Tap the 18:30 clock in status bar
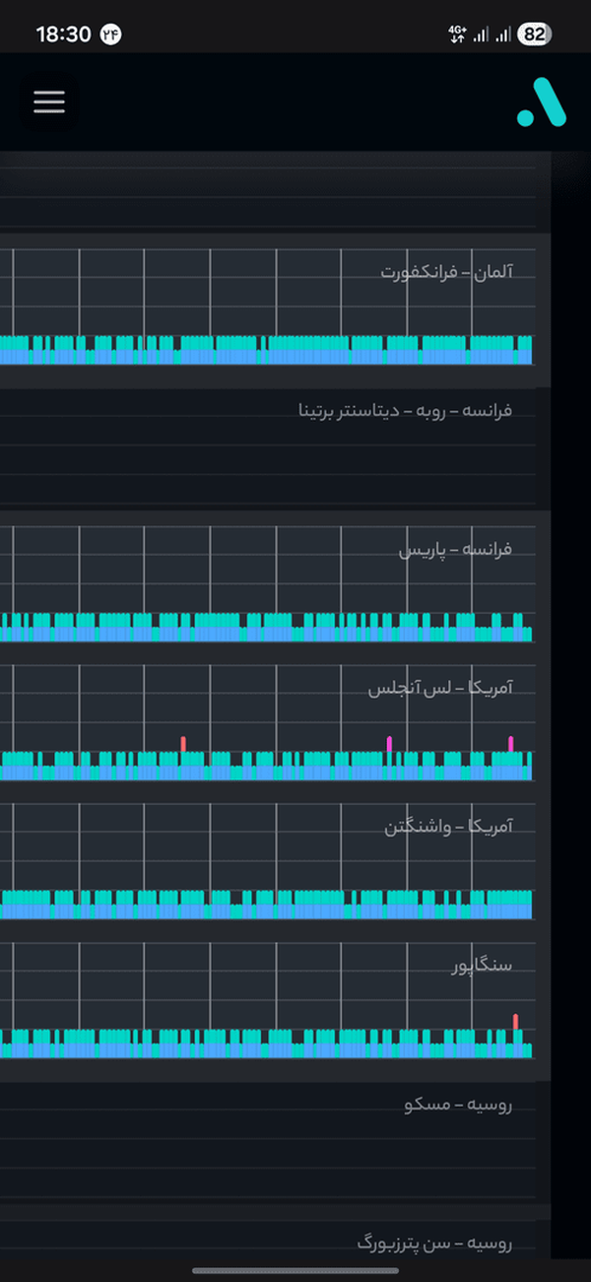Screen dimensions: 591x1282 point(63,34)
